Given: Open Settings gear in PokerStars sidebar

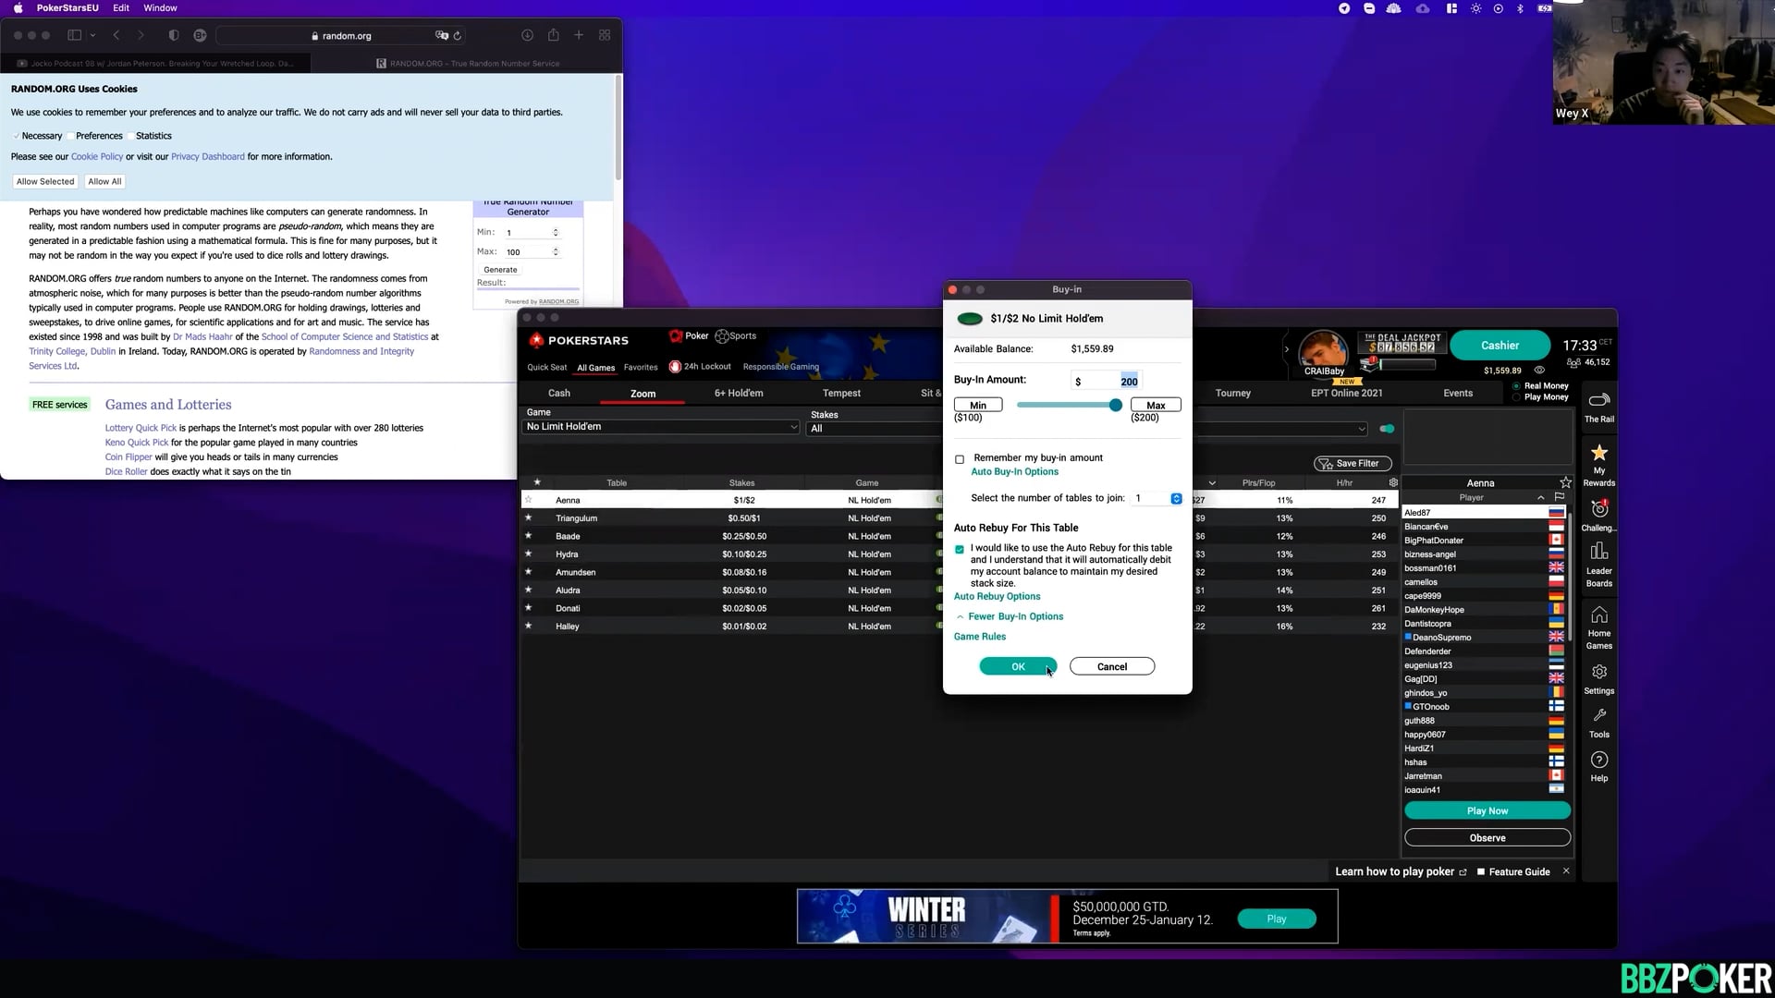Looking at the screenshot, I should [x=1598, y=677].
